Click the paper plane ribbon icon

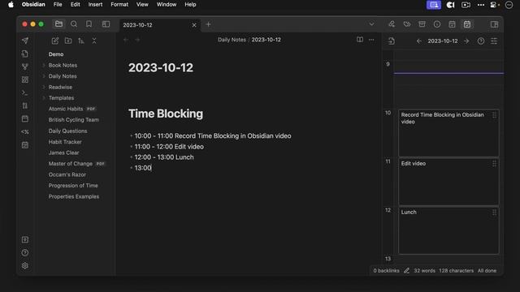tap(25, 41)
